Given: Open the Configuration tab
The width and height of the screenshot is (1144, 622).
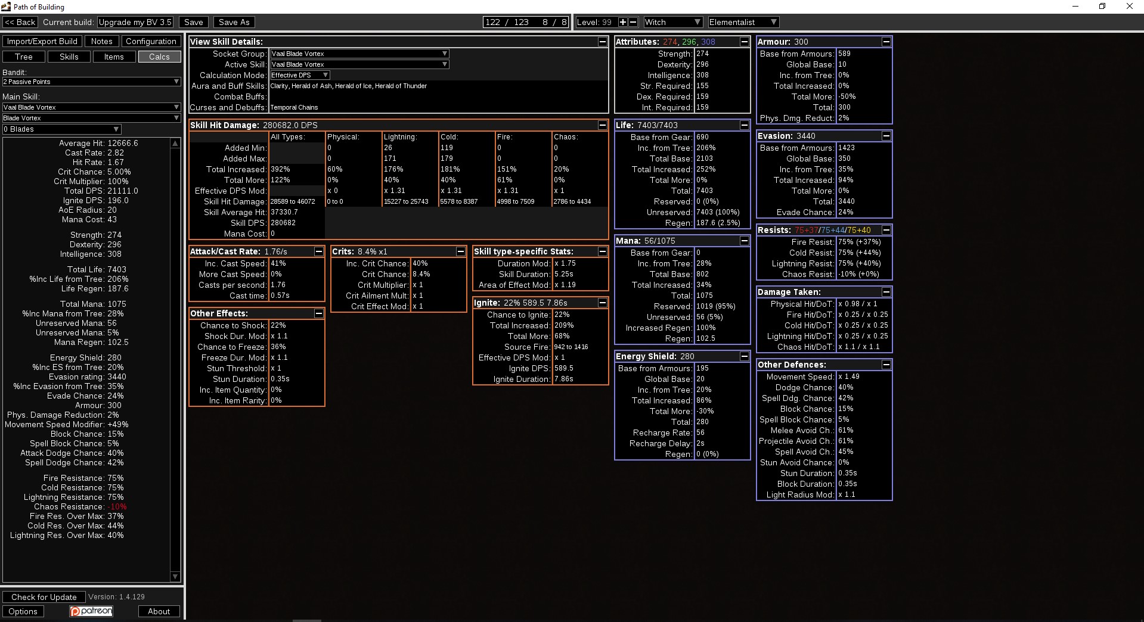Looking at the screenshot, I should (151, 41).
